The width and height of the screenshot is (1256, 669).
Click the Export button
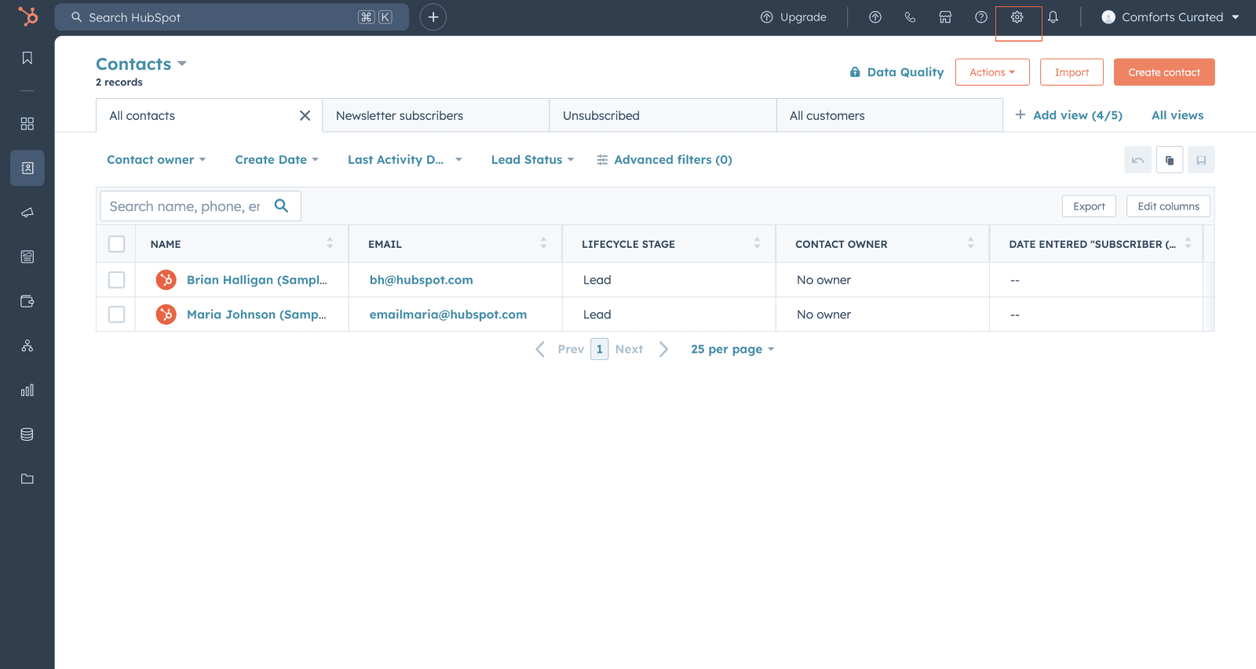[x=1089, y=206]
